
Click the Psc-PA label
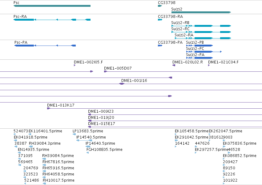21,42
